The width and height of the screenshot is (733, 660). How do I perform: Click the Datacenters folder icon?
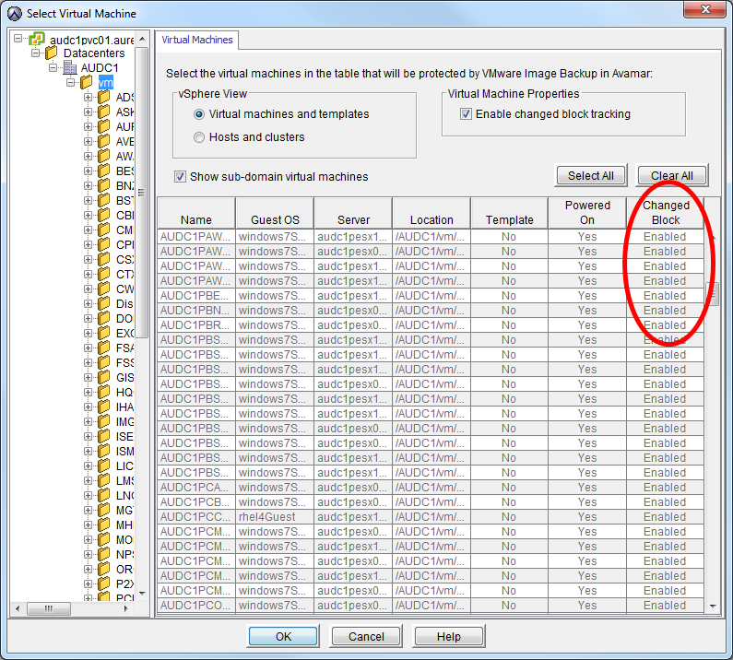click(51, 53)
